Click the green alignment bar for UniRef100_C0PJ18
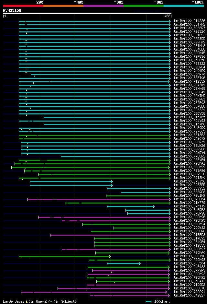 coord(65,256)
